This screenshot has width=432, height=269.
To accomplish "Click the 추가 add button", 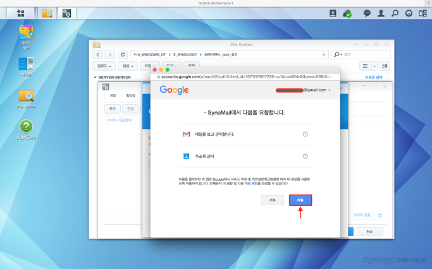I will tap(113, 109).
